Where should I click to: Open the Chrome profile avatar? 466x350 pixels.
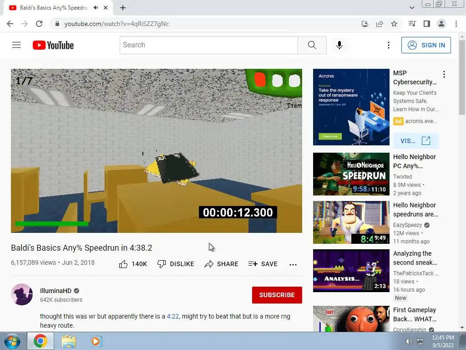click(x=441, y=24)
